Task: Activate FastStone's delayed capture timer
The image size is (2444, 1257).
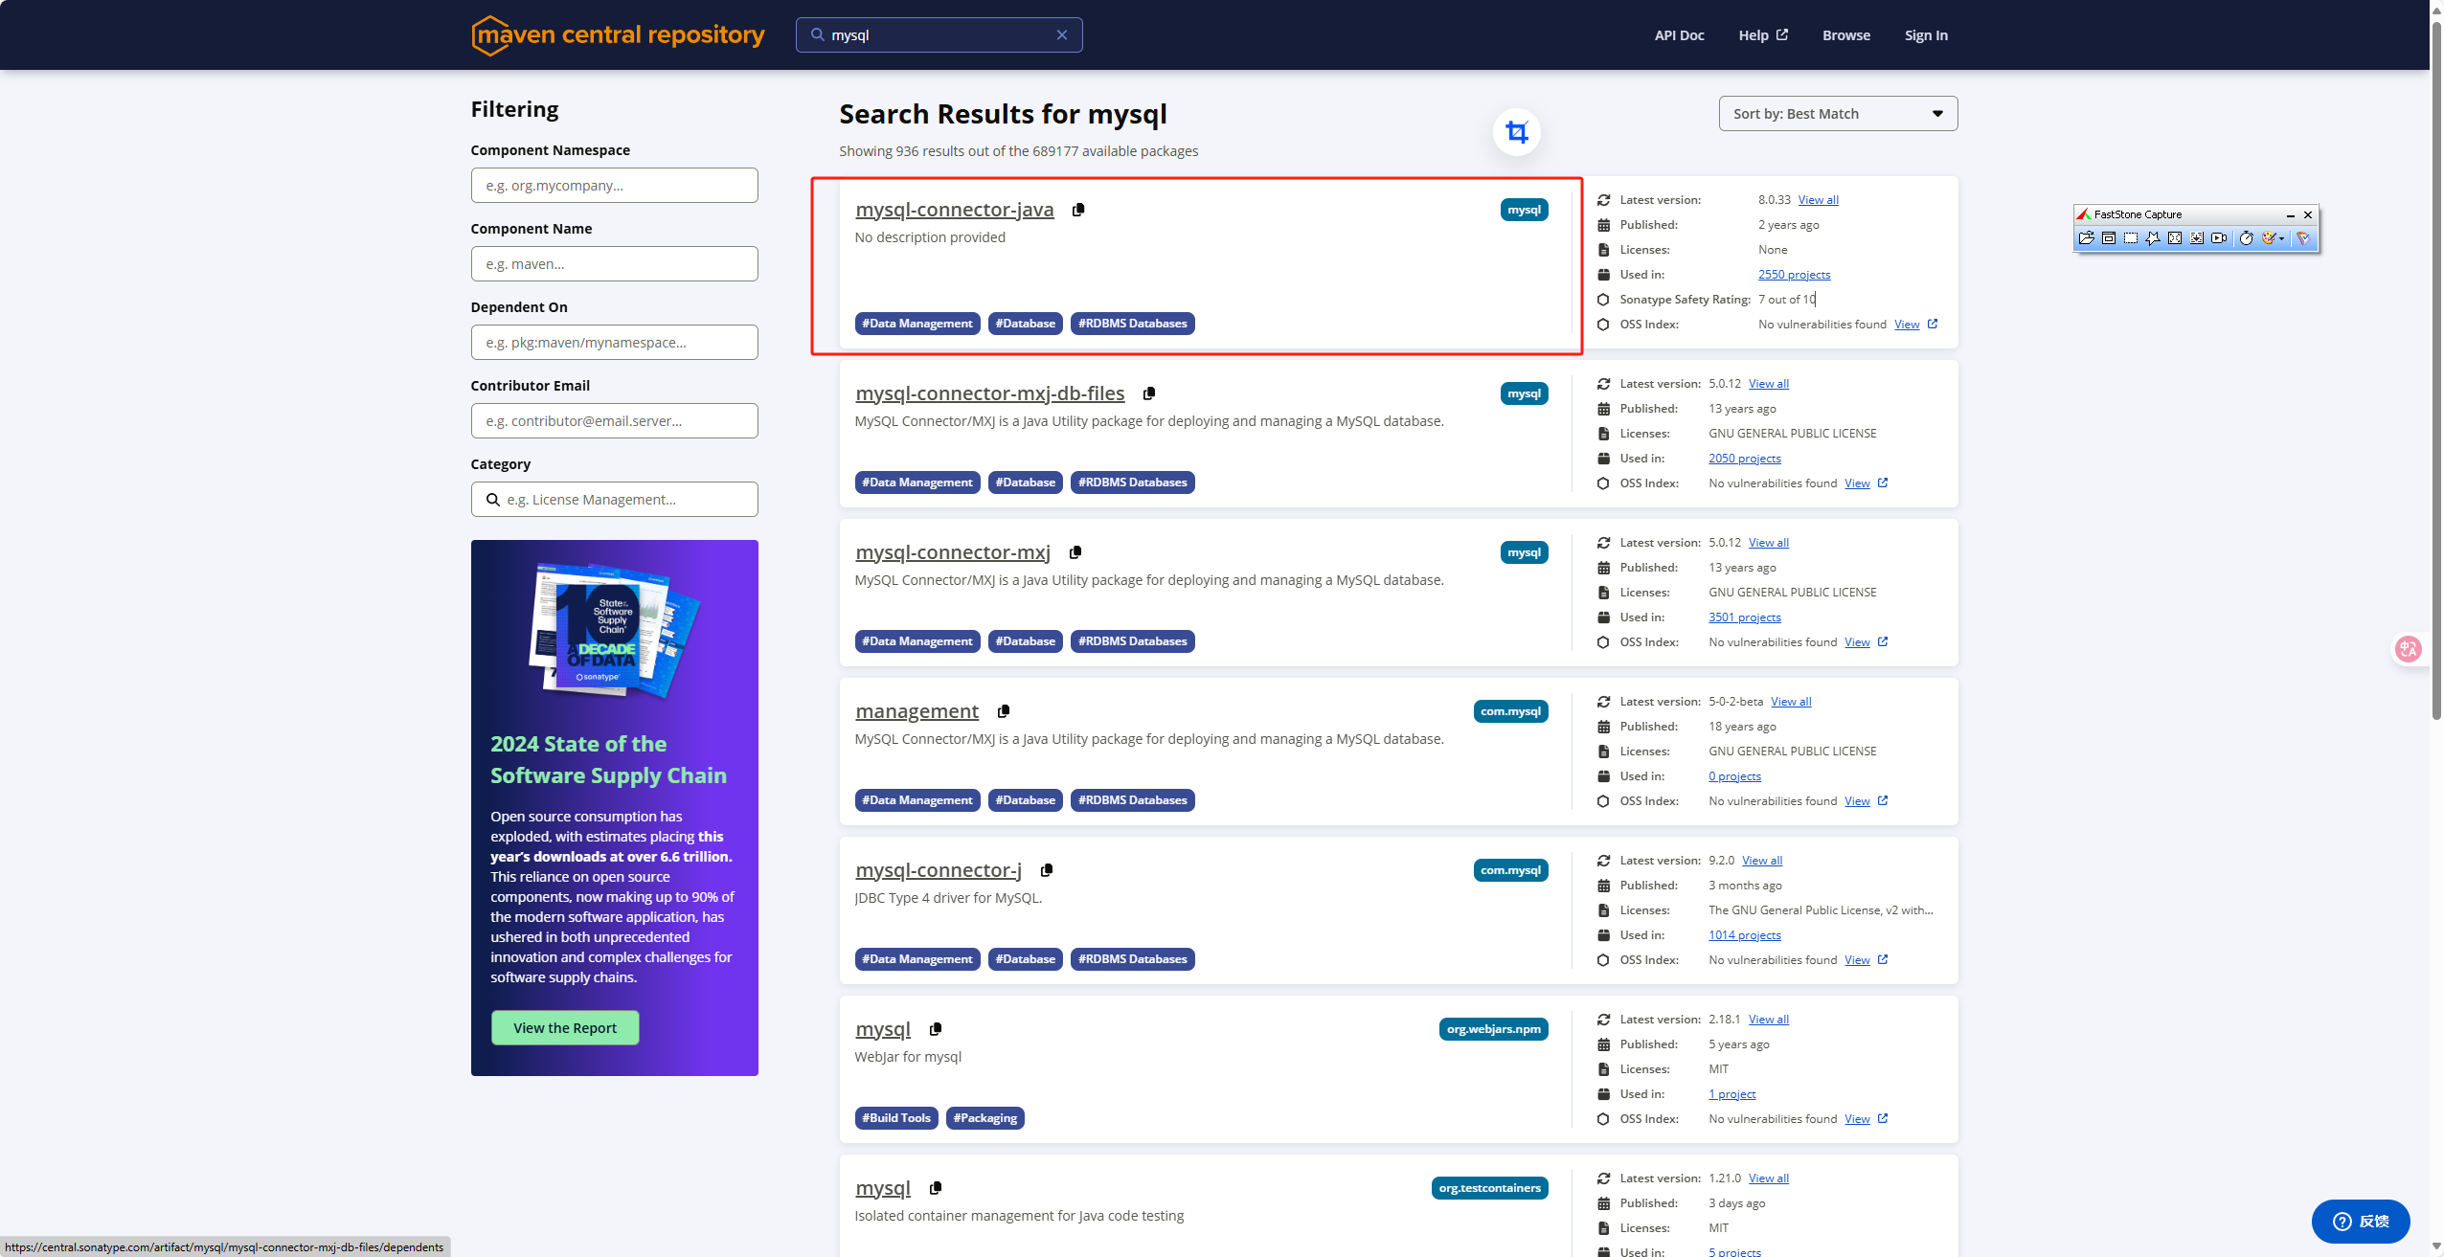Action: (x=2245, y=239)
